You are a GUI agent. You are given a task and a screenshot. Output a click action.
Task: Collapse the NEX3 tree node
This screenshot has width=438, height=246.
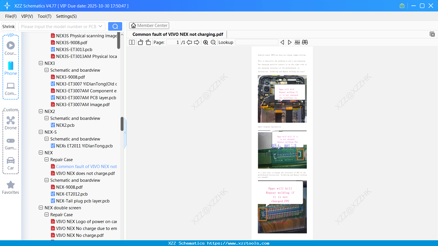[x=41, y=63]
